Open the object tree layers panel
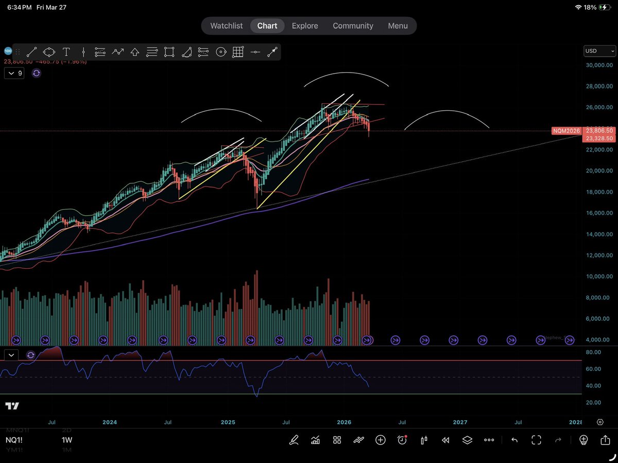This screenshot has height=463, width=618. point(467,440)
